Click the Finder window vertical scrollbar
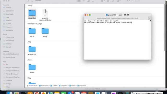 point(165,27)
